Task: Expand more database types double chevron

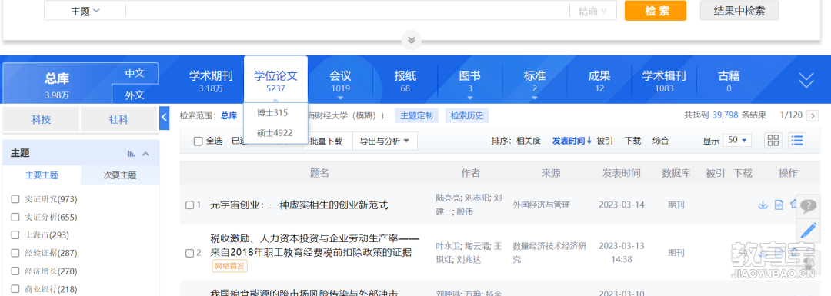Action: click(806, 80)
